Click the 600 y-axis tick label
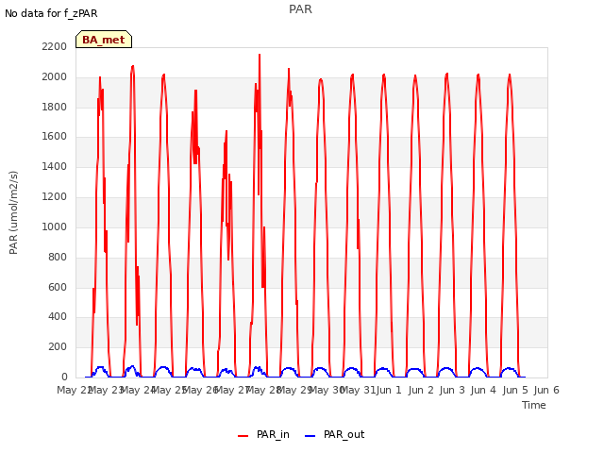This screenshot has width=604, height=453. pos(58,287)
